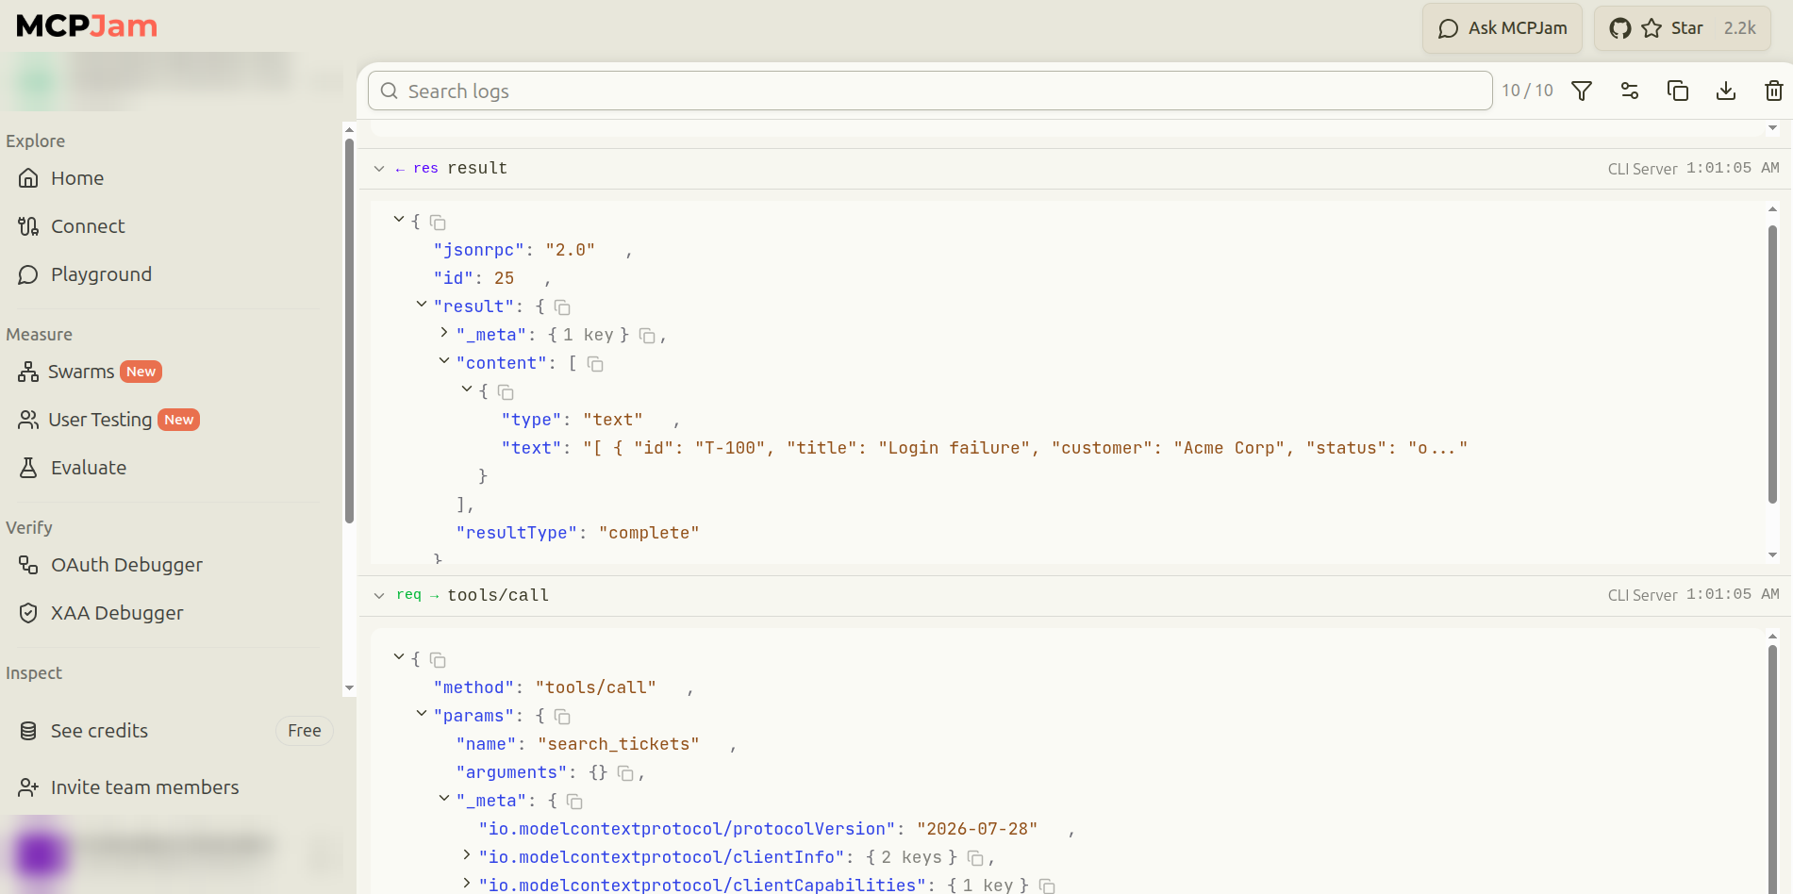
Task: Copy the result response root JSON object
Action: pyautogui.click(x=438, y=223)
